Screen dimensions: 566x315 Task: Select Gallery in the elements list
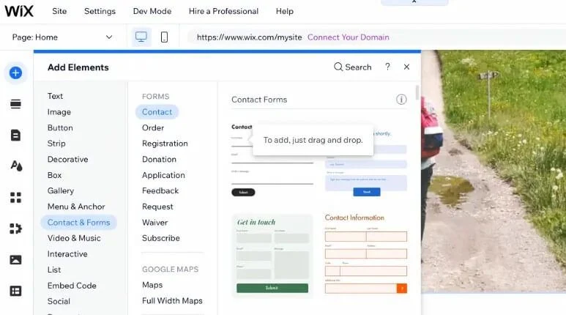click(61, 190)
